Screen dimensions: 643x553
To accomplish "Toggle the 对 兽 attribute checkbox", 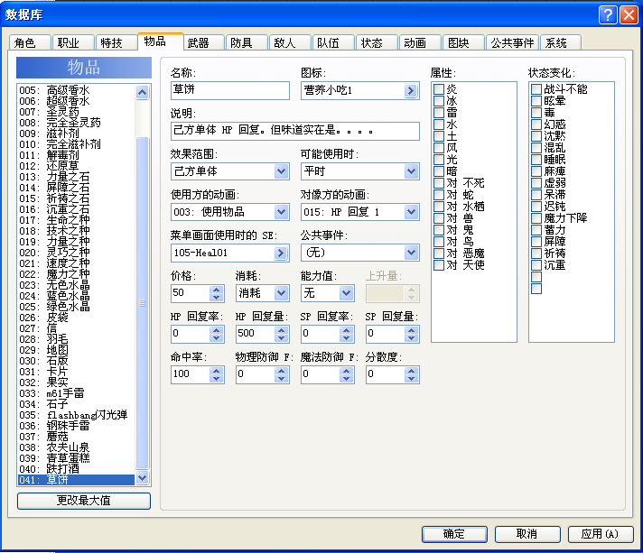I will 439,218.
